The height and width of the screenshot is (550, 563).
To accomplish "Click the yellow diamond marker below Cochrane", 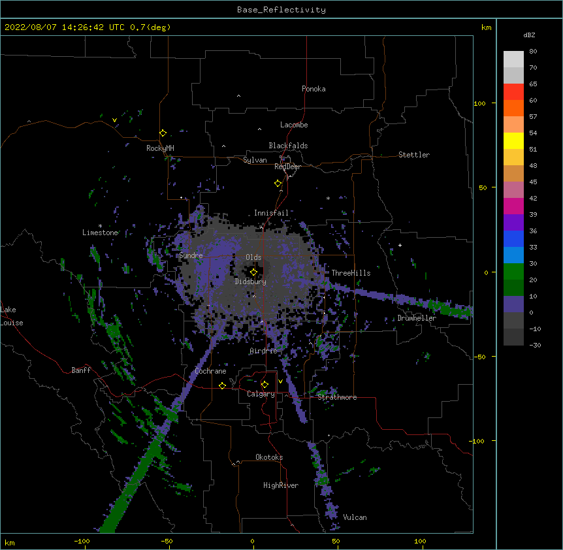I will point(222,385).
